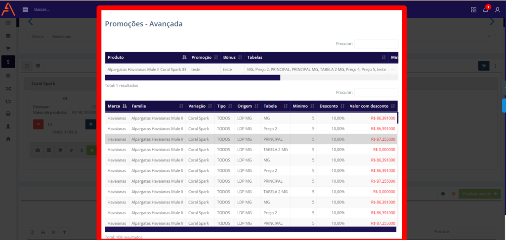Image resolution: width=506 pixels, height=240 pixels.
Task: Sort by the Origem column header
Action: [x=248, y=106]
